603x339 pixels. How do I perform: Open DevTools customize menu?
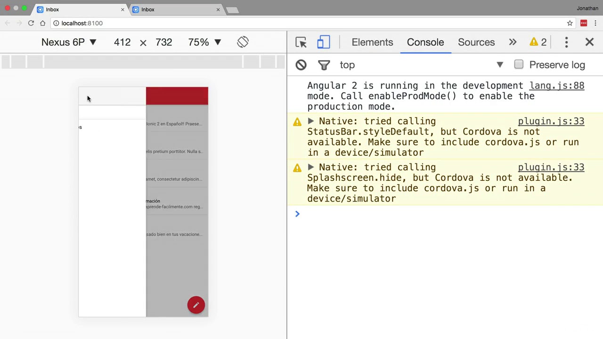[566, 42]
